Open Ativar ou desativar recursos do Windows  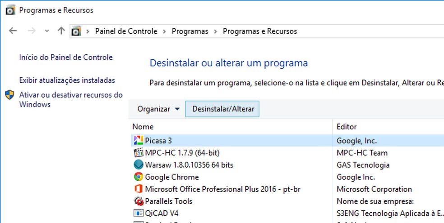71,100
